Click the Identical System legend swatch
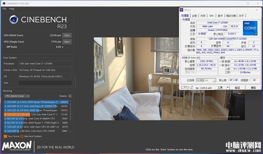Image resolution: width=263 pixels, height=154 pixels. click(22, 136)
